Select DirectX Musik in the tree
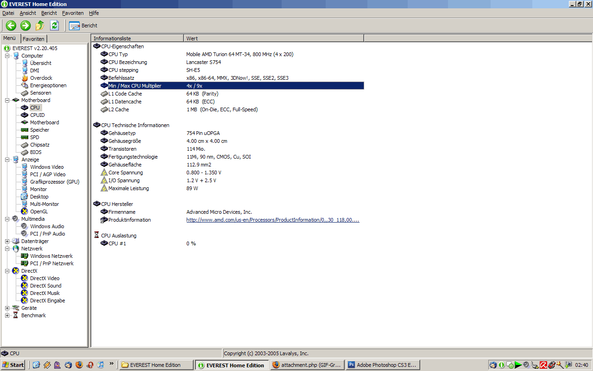The height and width of the screenshot is (371, 593). click(45, 293)
